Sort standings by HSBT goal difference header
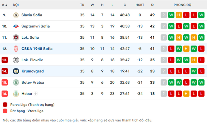This screenshot has height=123, width=207. click(x=140, y=5)
